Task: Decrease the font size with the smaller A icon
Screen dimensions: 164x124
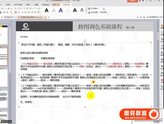Action: [x=11, y=9]
